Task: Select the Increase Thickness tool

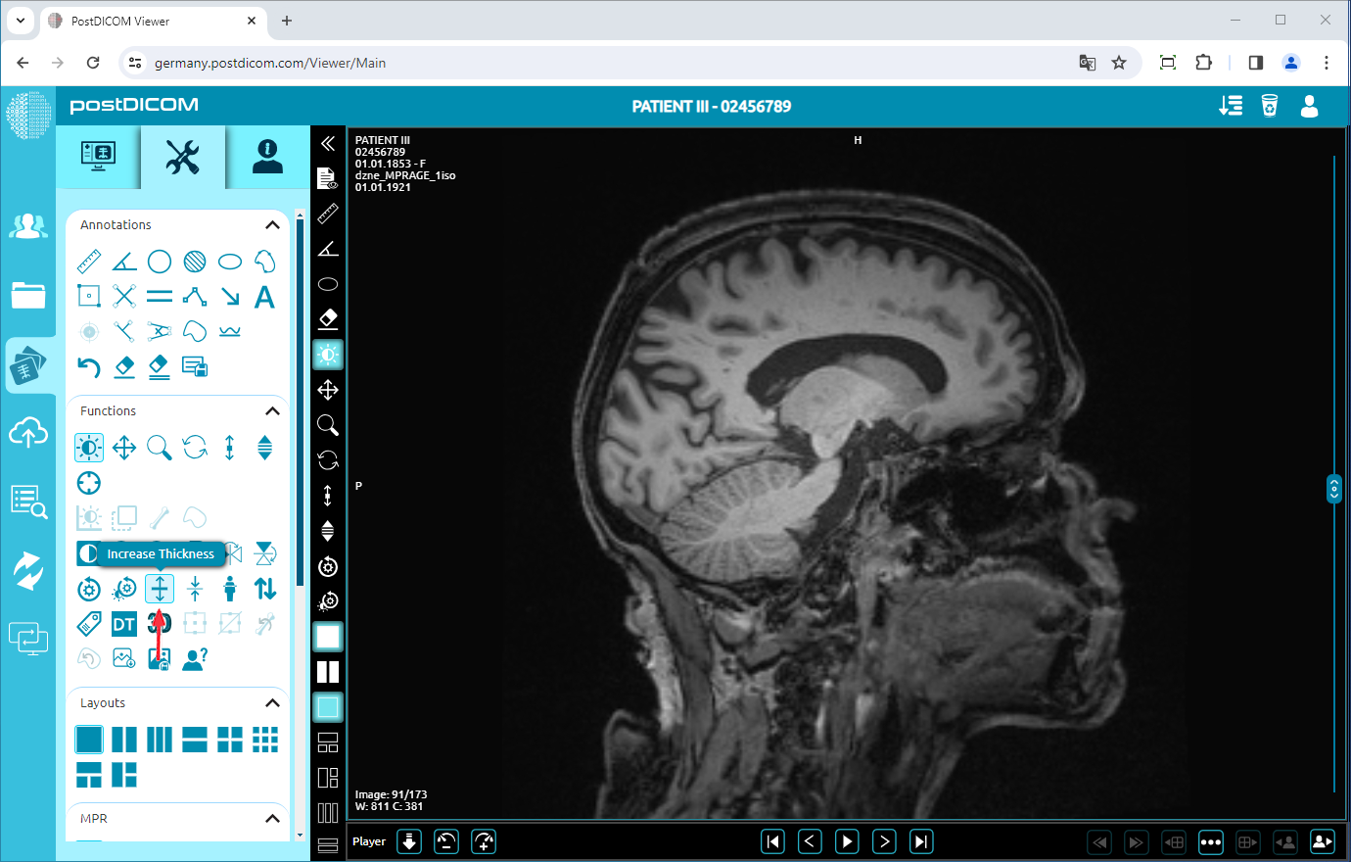Action: pos(159,589)
